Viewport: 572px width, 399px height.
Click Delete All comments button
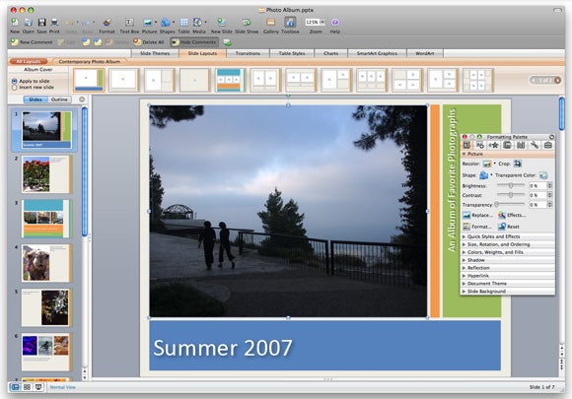[149, 42]
